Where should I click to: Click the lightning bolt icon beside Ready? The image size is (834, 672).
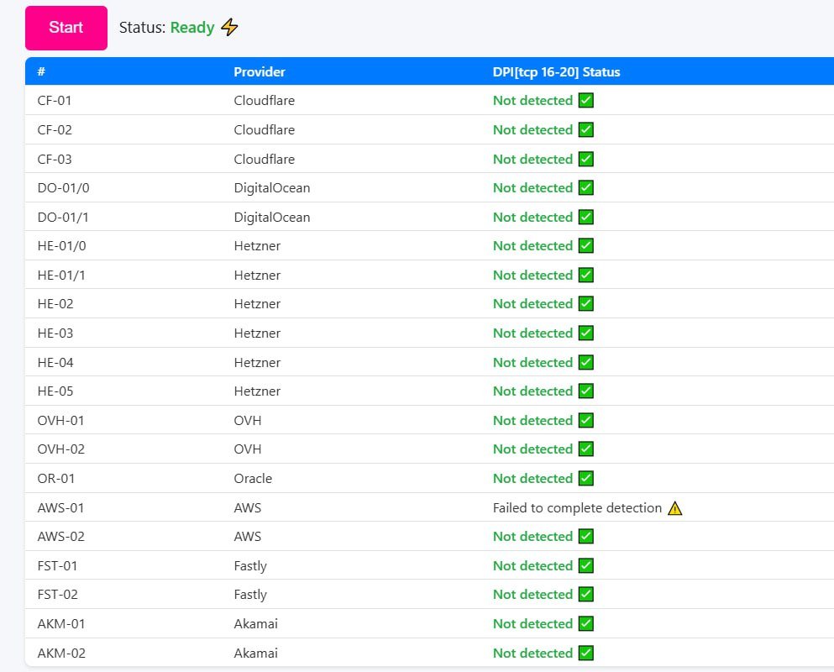pyautogui.click(x=229, y=28)
